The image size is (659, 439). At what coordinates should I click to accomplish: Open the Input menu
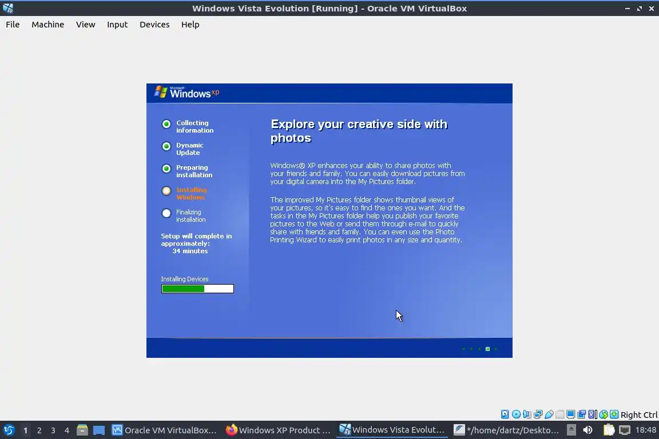117,25
